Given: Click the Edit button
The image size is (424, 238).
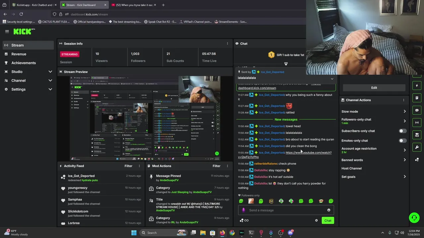Looking at the screenshot, I should pos(374,88).
